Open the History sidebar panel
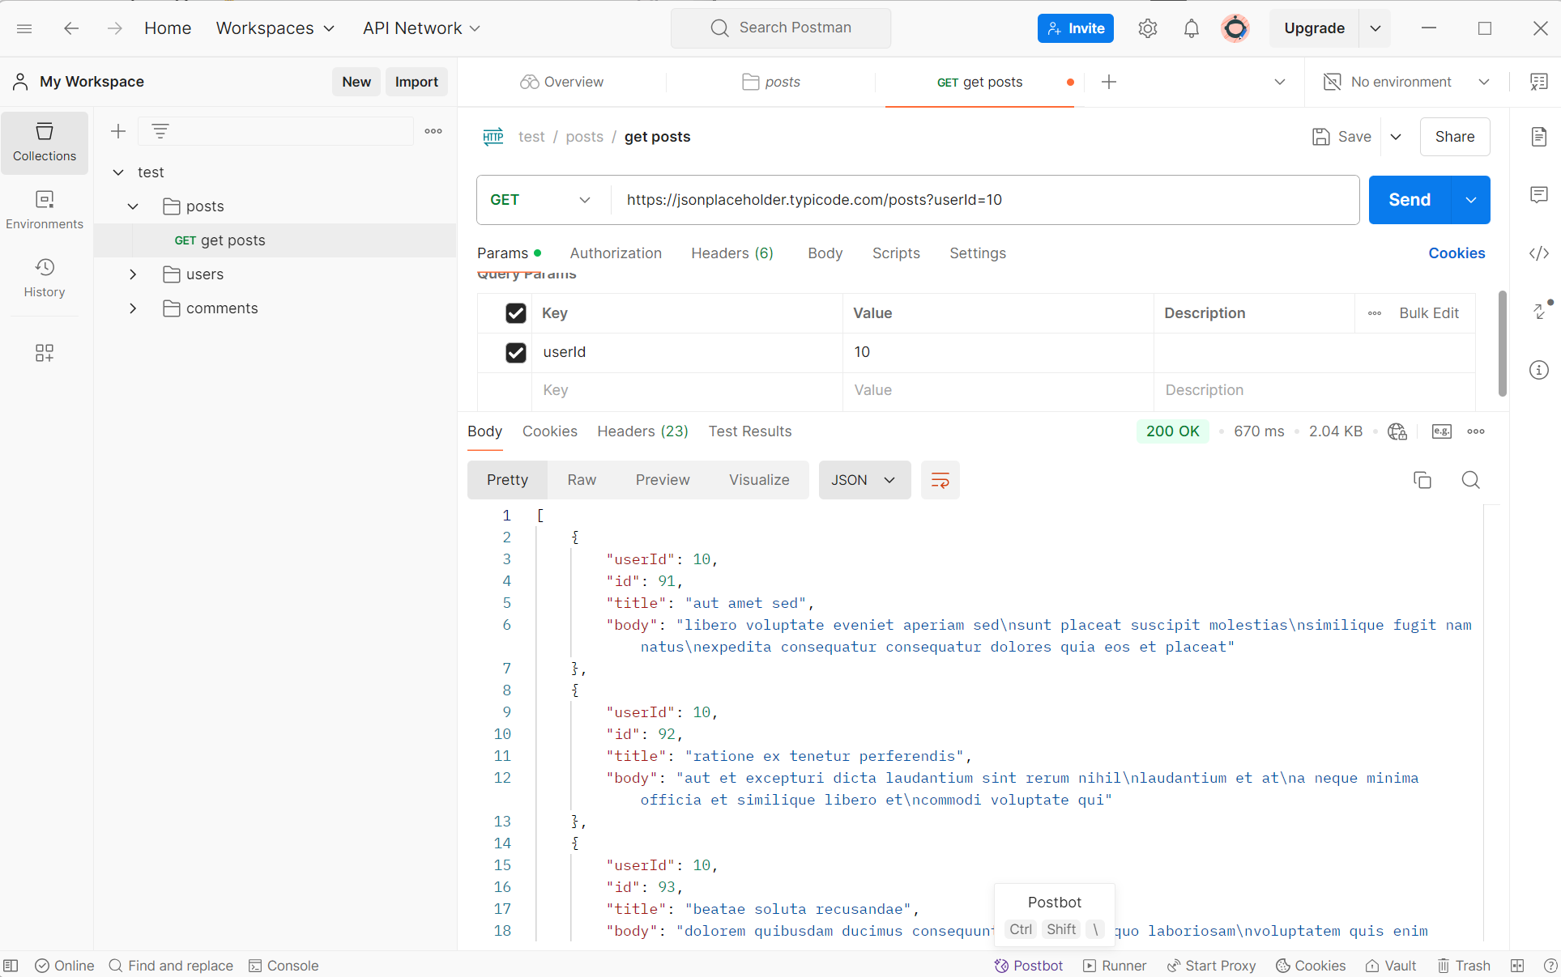This screenshot has height=977, width=1561. [x=45, y=278]
